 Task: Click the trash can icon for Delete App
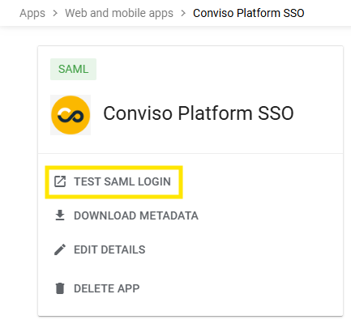(60, 288)
